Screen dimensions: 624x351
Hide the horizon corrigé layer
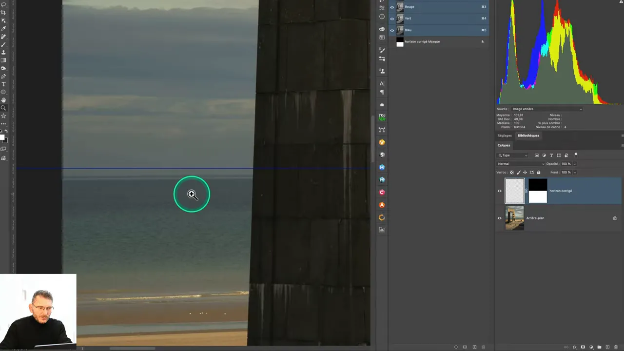(x=499, y=191)
